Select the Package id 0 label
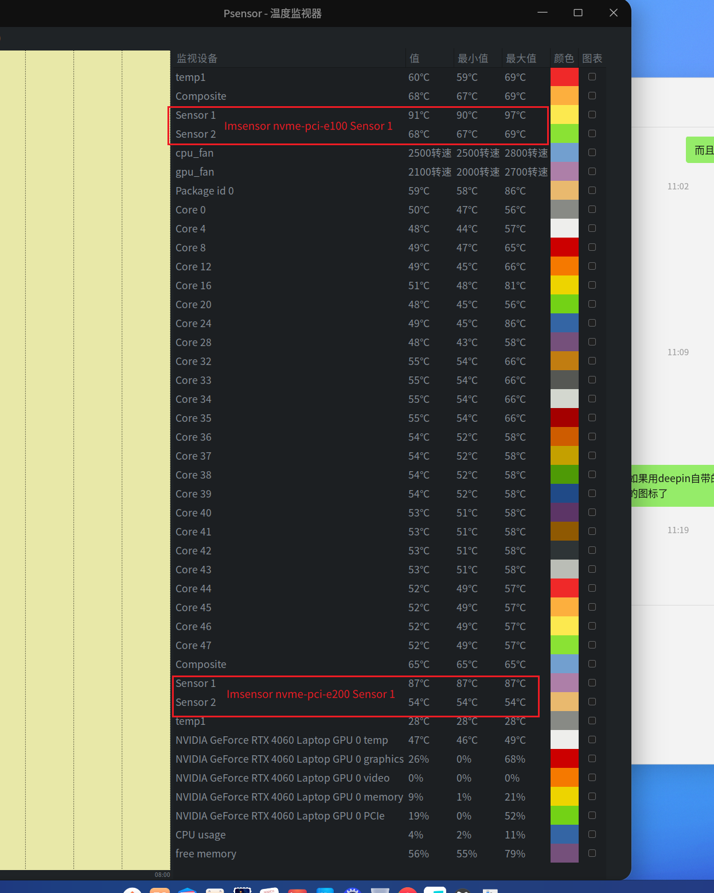714x893 pixels. tap(205, 191)
